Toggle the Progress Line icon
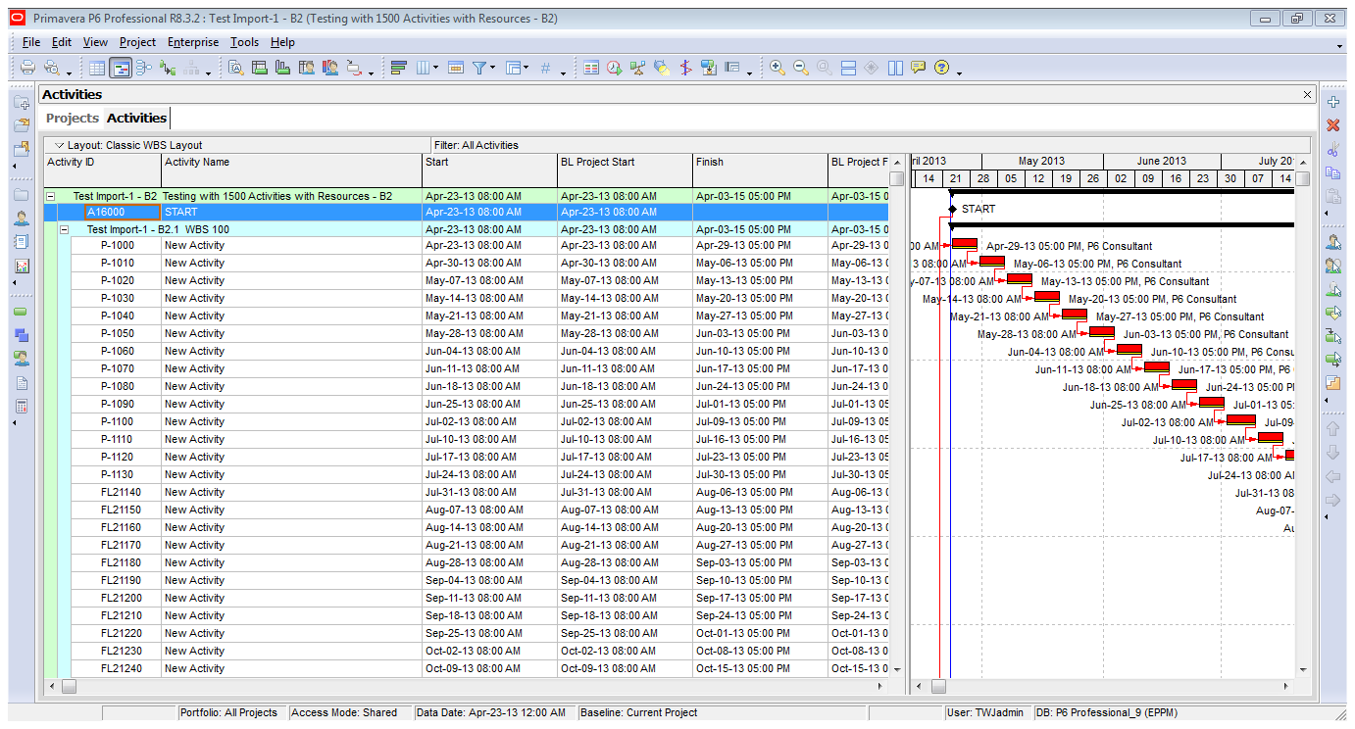1355x729 pixels. click(x=685, y=68)
